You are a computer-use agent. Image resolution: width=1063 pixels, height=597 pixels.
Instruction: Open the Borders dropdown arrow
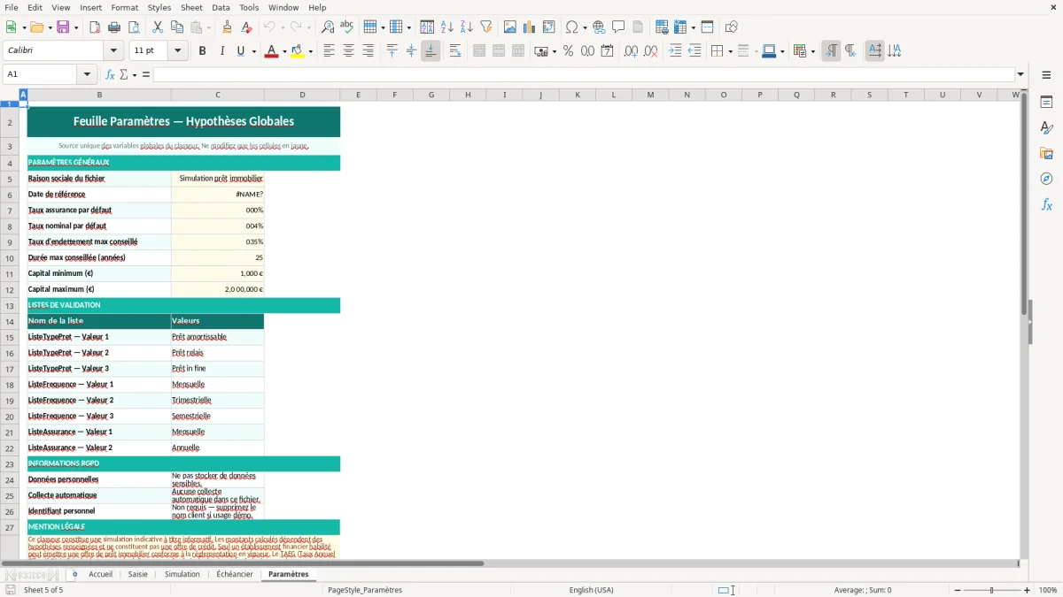click(x=730, y=51)
